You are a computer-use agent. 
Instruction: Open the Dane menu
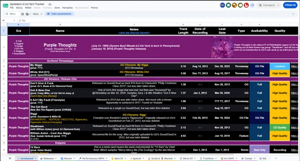57,7
